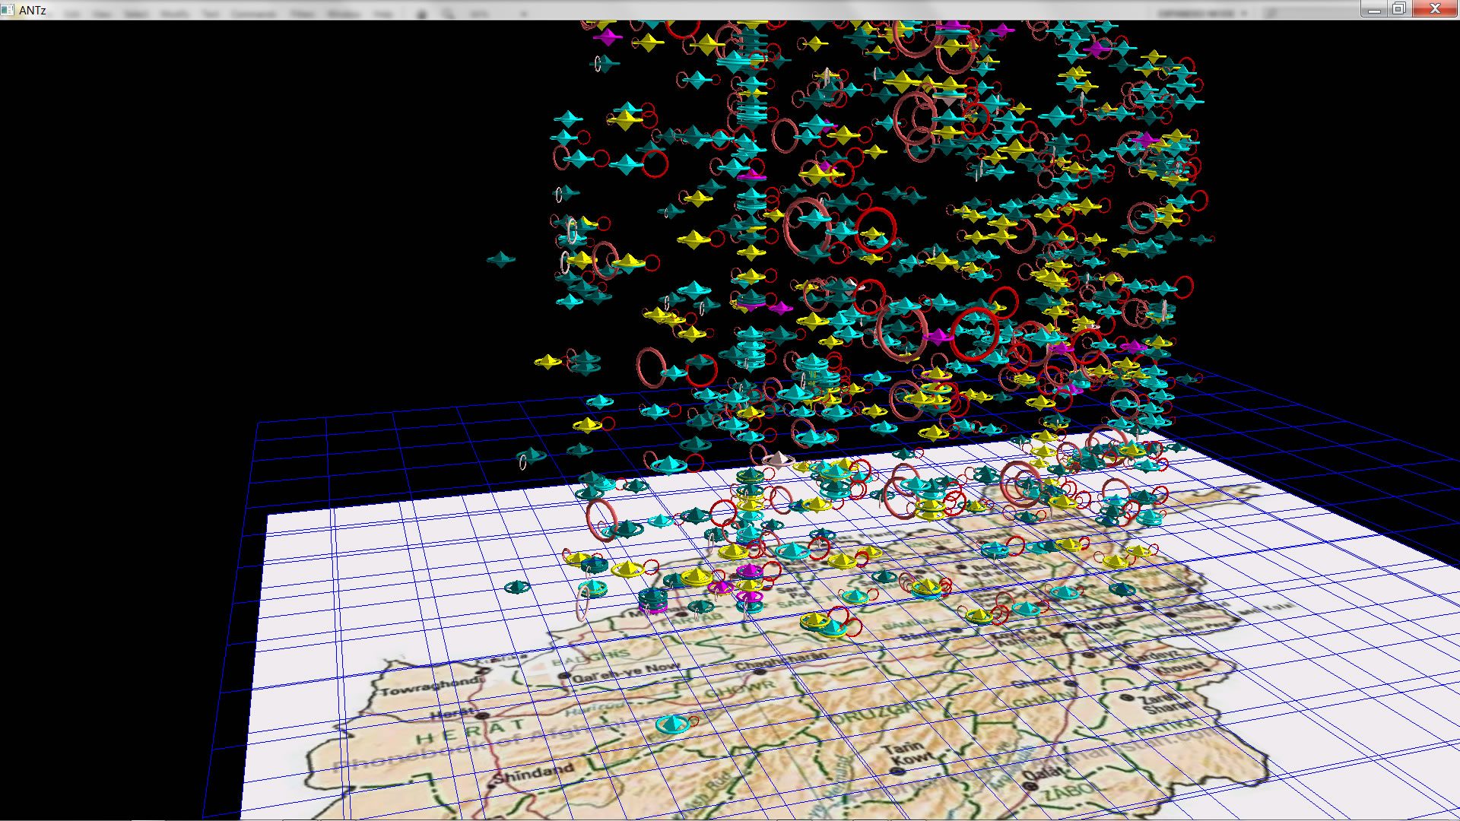This screenshot has height=821, width=1460.
Task: Click the Tarin Kowt label on the map
Action: pyautogui.click(x=906, y=753)
